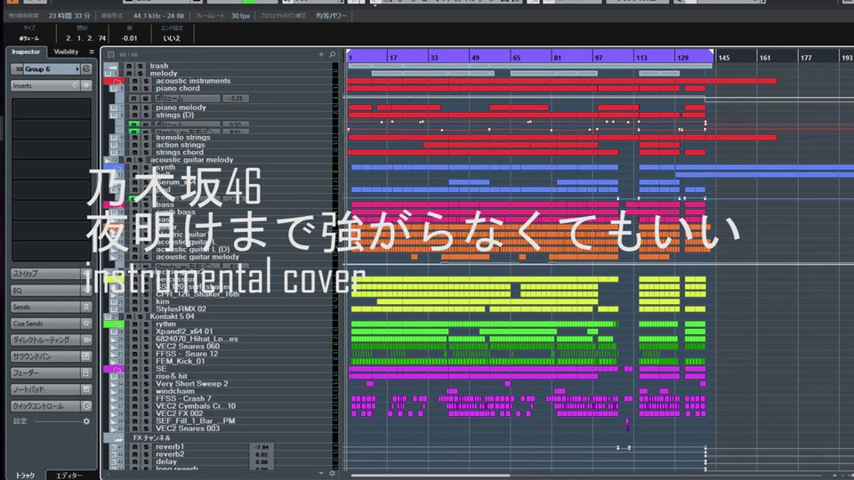Toggle Read automation on piano chord ボリューム lane
854x480 pixels.
pyautogui.click(x=133, y=99)
